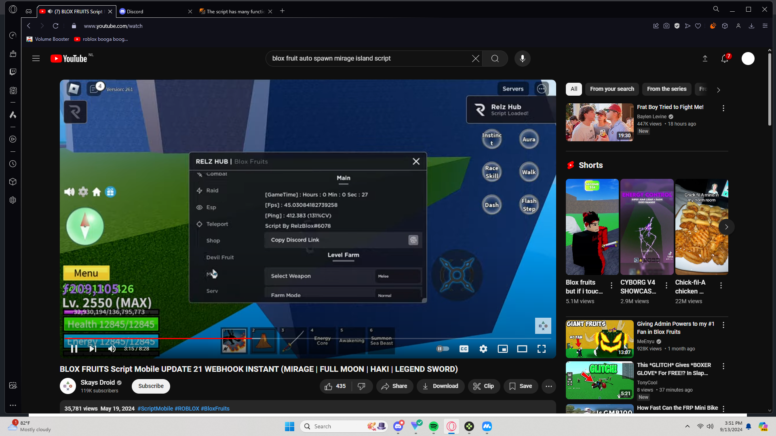Open the #ScriptMobile hashtag link
Image resolution: width=776 pixels, height=436 pixels.
[155, 409]
